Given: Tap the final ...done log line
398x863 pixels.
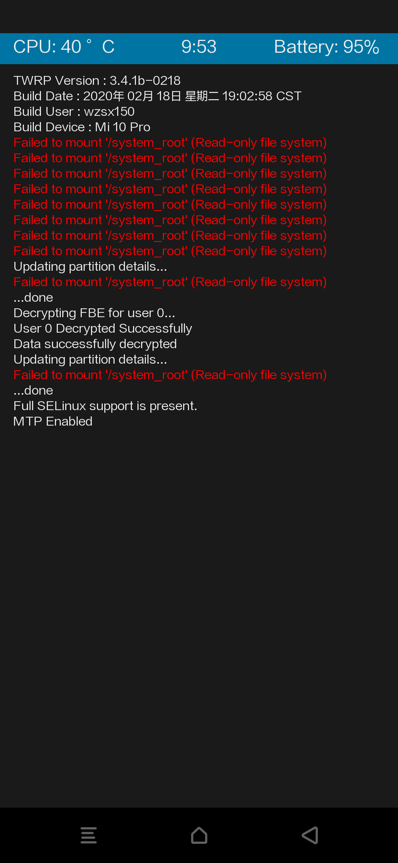Looking at the screenshot, I should coord(33,390).
